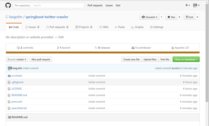Open the Settings tab
209x126 pixels.
point(156,27)
